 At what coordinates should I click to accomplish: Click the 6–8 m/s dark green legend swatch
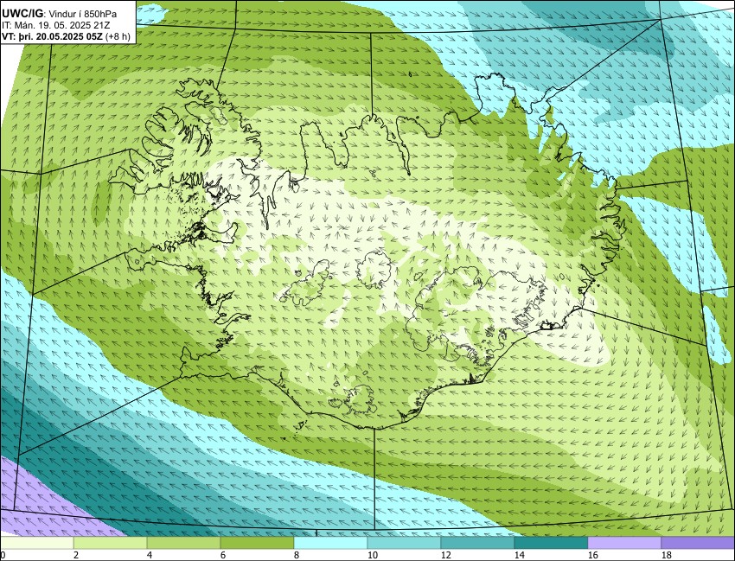click(257, 543)
